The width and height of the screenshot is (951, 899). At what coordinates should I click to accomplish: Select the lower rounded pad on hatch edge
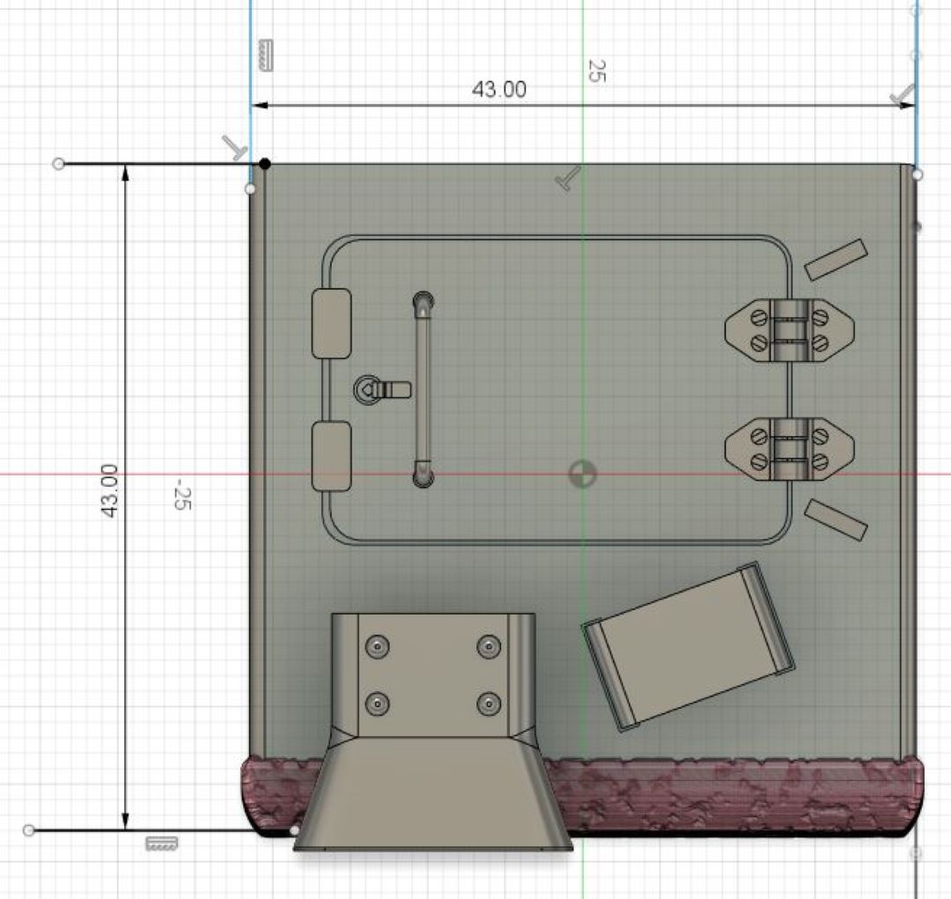click(331, 455)
